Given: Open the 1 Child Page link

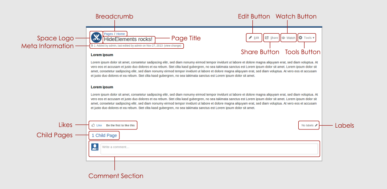Looking at the screenshot, I should [104, 135].
